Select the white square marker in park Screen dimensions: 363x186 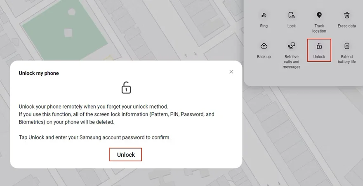coord(68,33)
